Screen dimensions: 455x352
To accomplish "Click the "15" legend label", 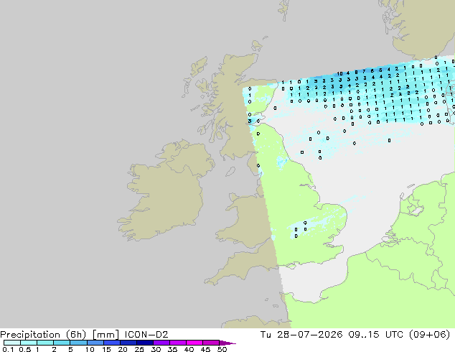I will (x=106, y=349).
